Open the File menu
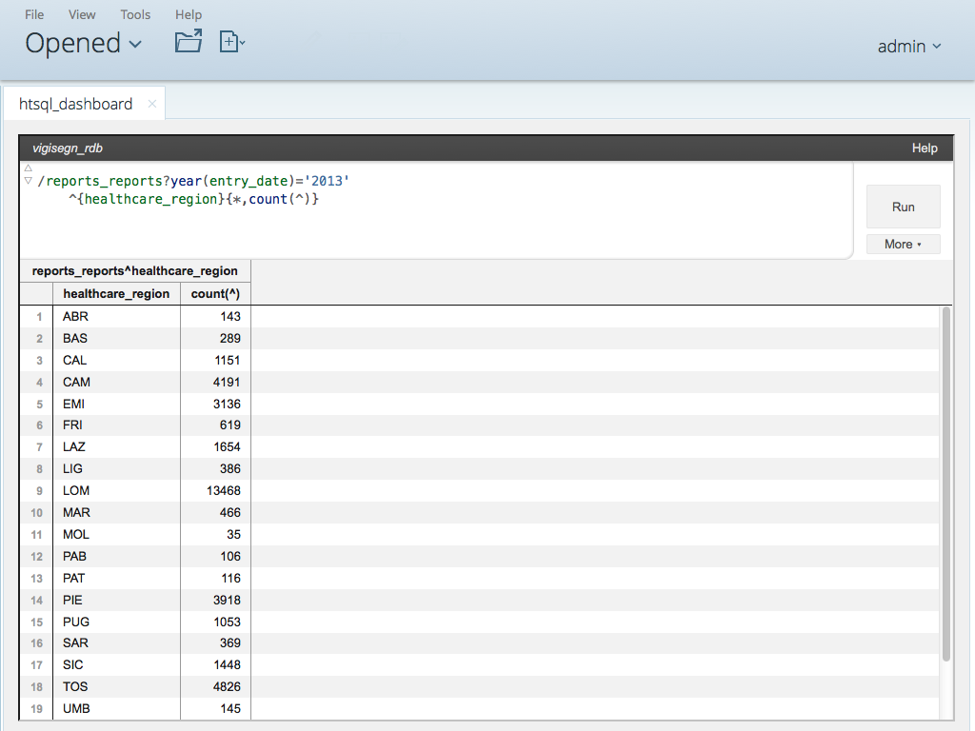The height and width of the screenshot is (731, 975). point(34,14)
